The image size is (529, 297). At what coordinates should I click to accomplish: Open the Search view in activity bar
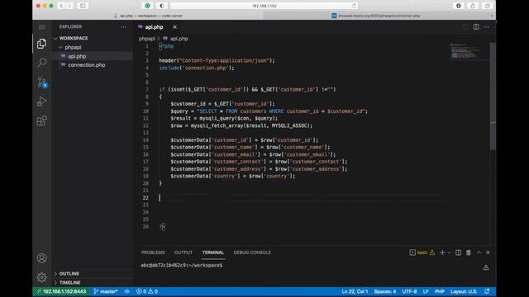pyautogui.click(x=42, y=63)
